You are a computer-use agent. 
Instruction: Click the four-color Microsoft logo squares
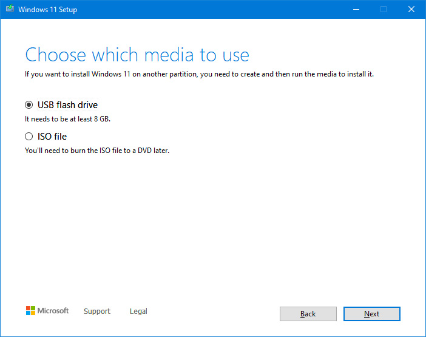[30, 311]
